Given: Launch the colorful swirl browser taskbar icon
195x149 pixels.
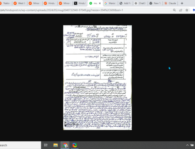Looking at the screenshot, I should click(x=74, y=145).
